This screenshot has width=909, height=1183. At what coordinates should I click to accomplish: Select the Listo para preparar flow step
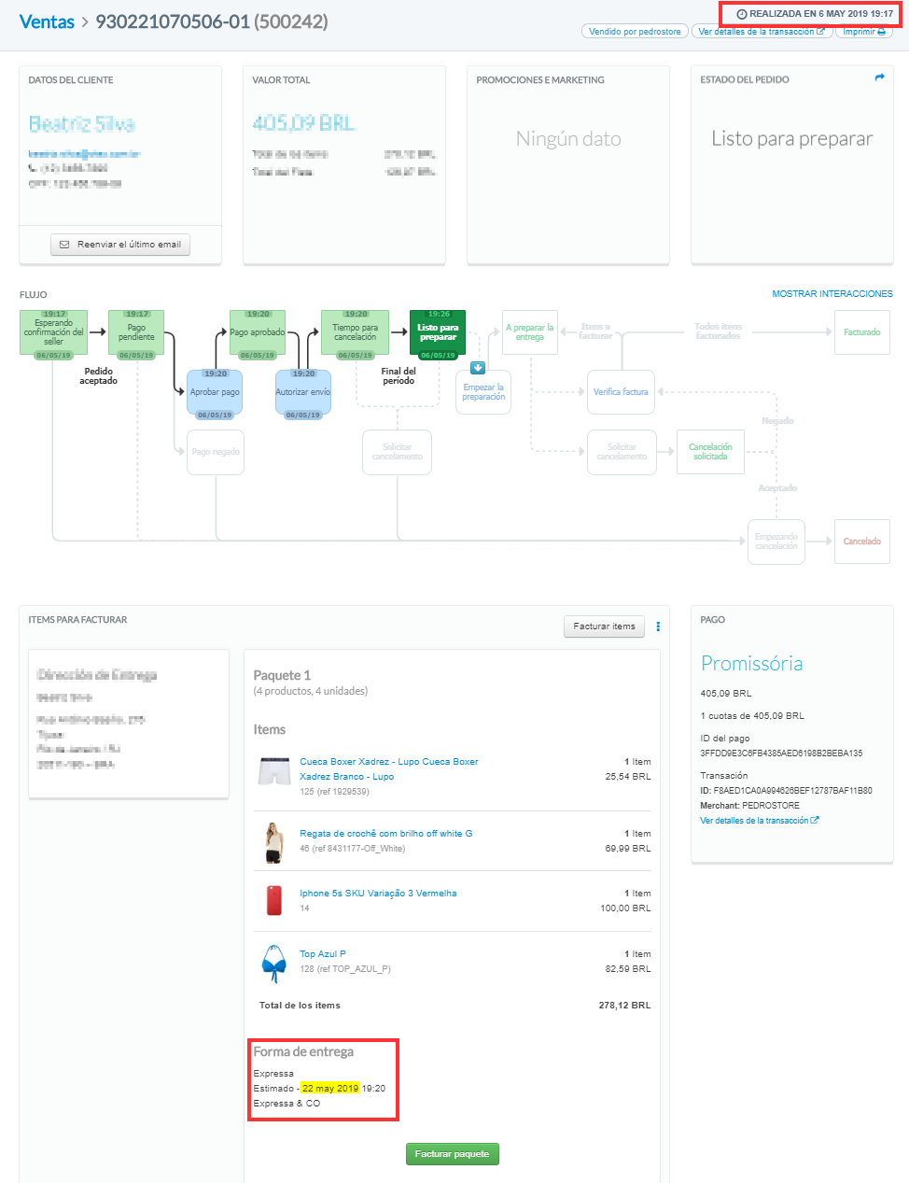coord(438,332)
